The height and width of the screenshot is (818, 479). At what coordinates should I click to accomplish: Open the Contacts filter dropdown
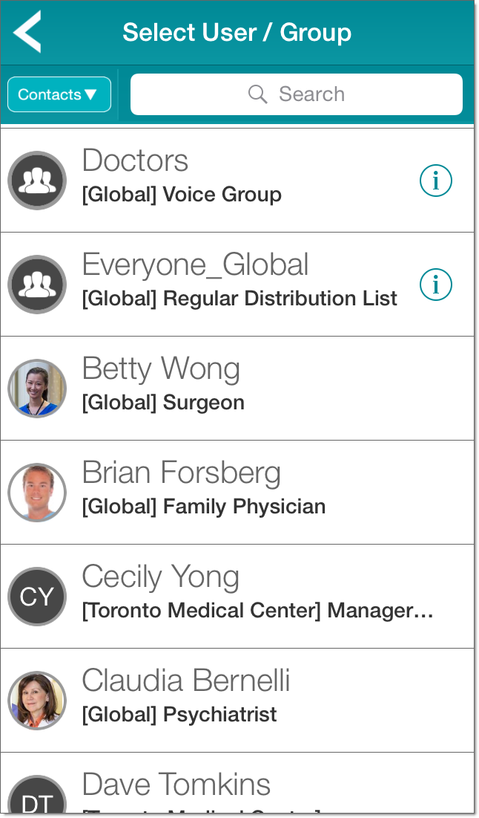(x=59, y=94)
